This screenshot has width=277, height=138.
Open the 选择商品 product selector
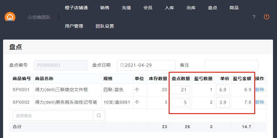click(x=53, y=116)
